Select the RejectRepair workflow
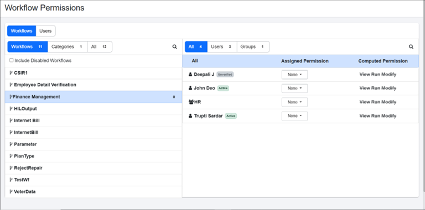Viewport: 425px width, 210px height. pyautogui.click(x=94, y=168)
